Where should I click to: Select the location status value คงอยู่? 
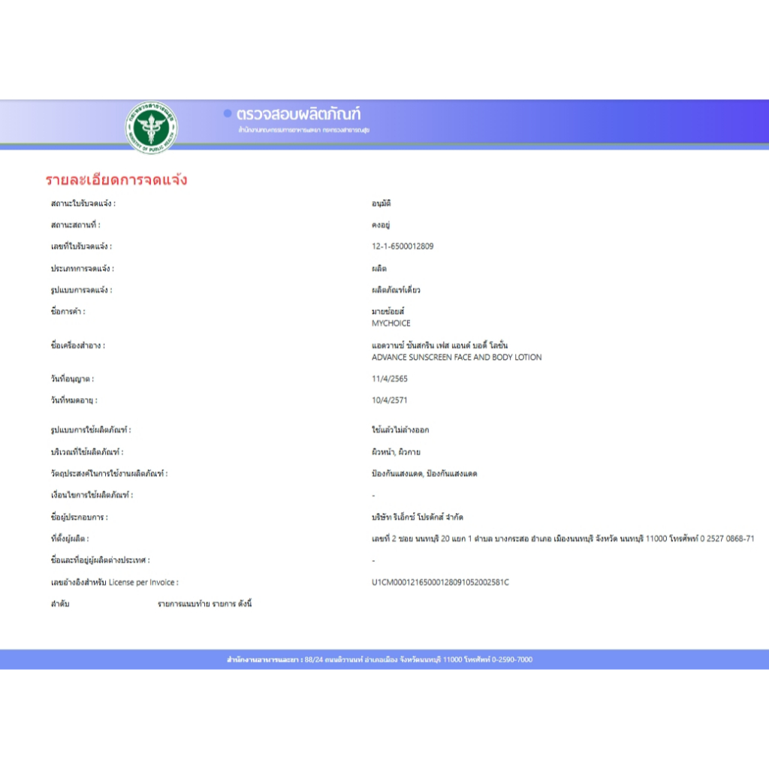point(381,225)
